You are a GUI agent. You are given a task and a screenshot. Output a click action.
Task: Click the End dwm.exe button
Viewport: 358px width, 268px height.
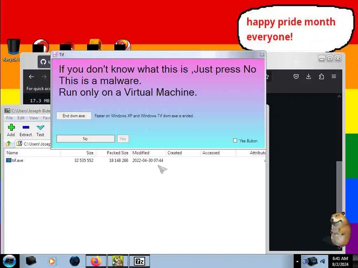[x=74, y=116]
